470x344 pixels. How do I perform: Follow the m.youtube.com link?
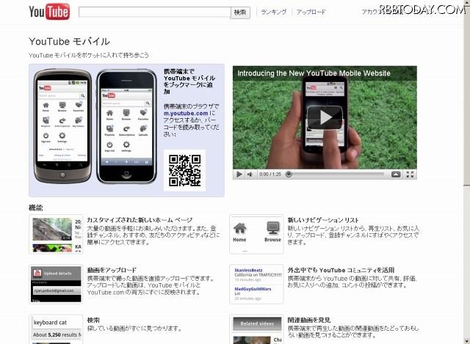(185, 114)
